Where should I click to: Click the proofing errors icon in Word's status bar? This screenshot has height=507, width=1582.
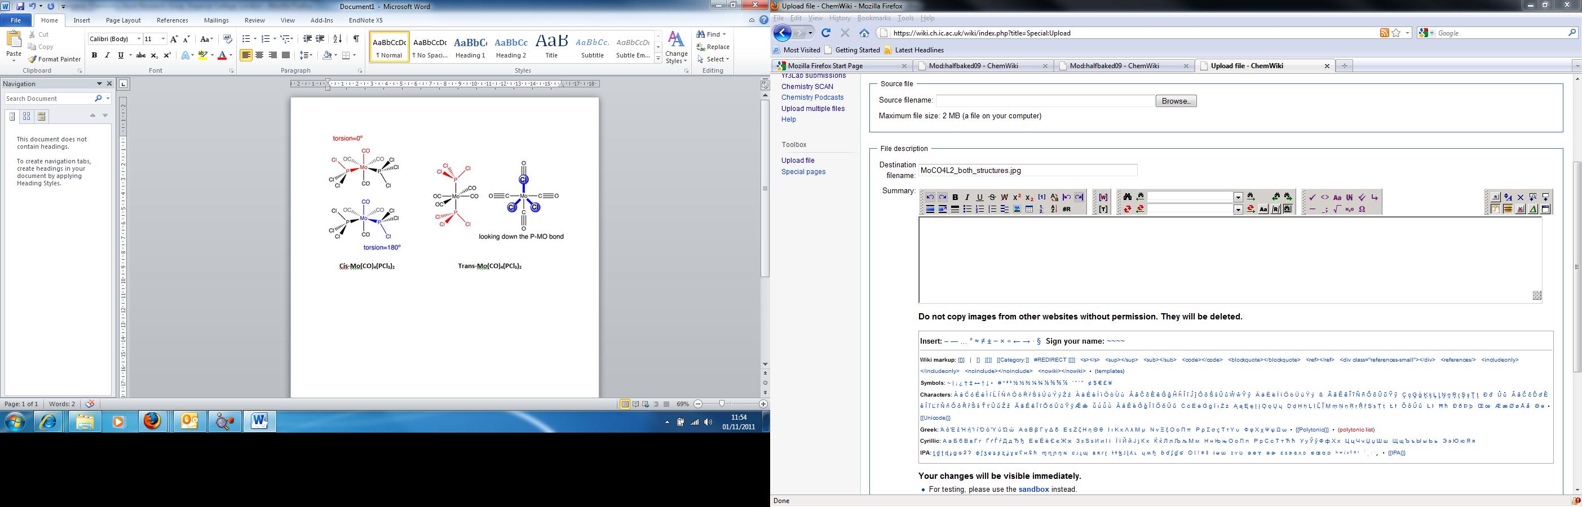(x=90, y=404)
